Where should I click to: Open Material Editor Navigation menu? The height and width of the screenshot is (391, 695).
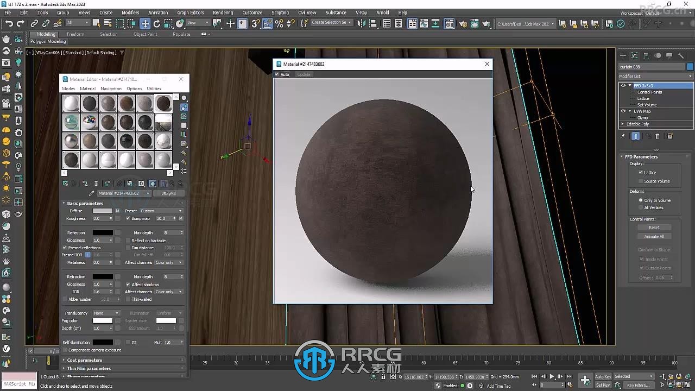coord(111,89)
